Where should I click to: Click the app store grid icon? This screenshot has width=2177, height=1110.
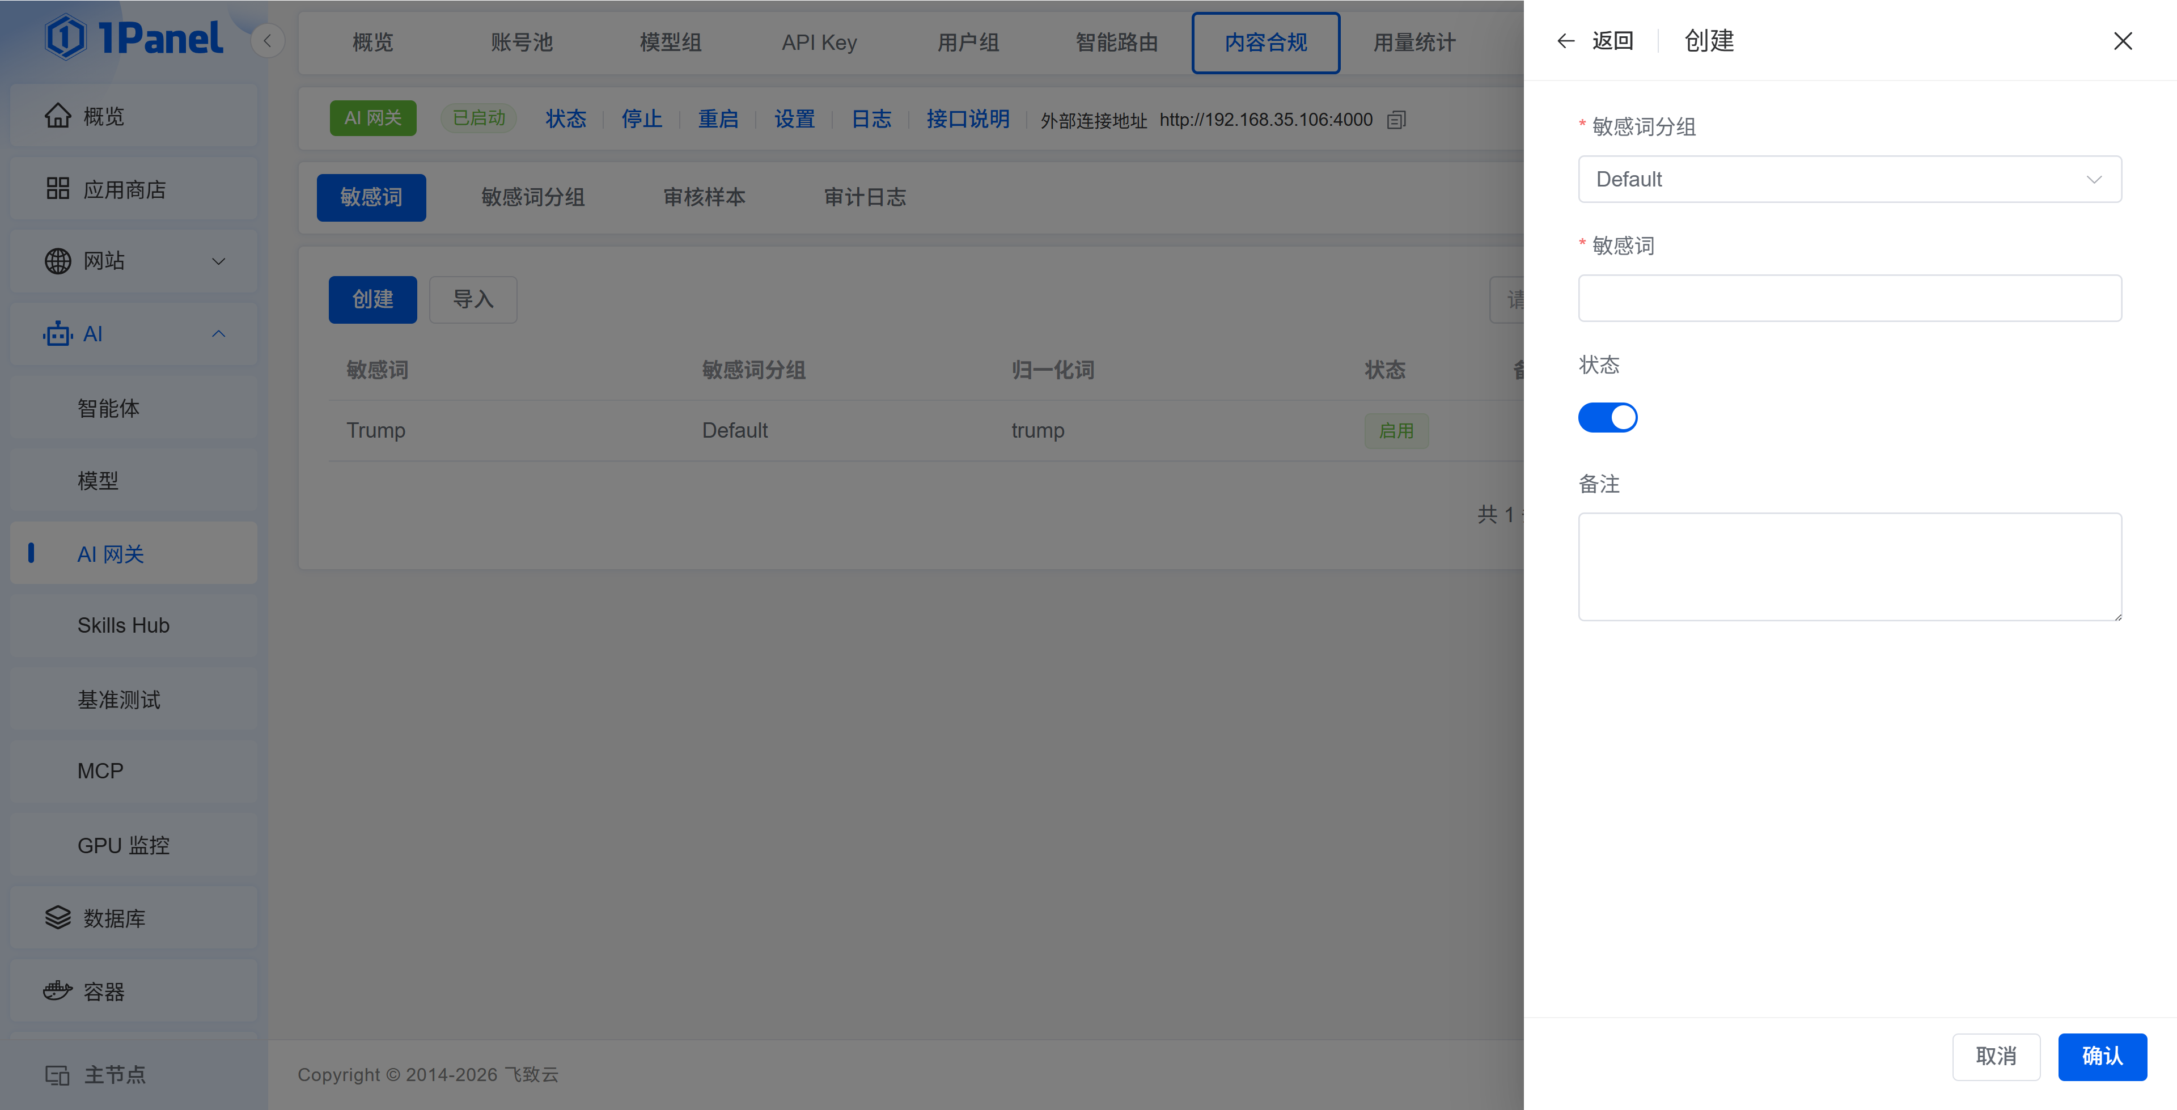pos(57,189)
